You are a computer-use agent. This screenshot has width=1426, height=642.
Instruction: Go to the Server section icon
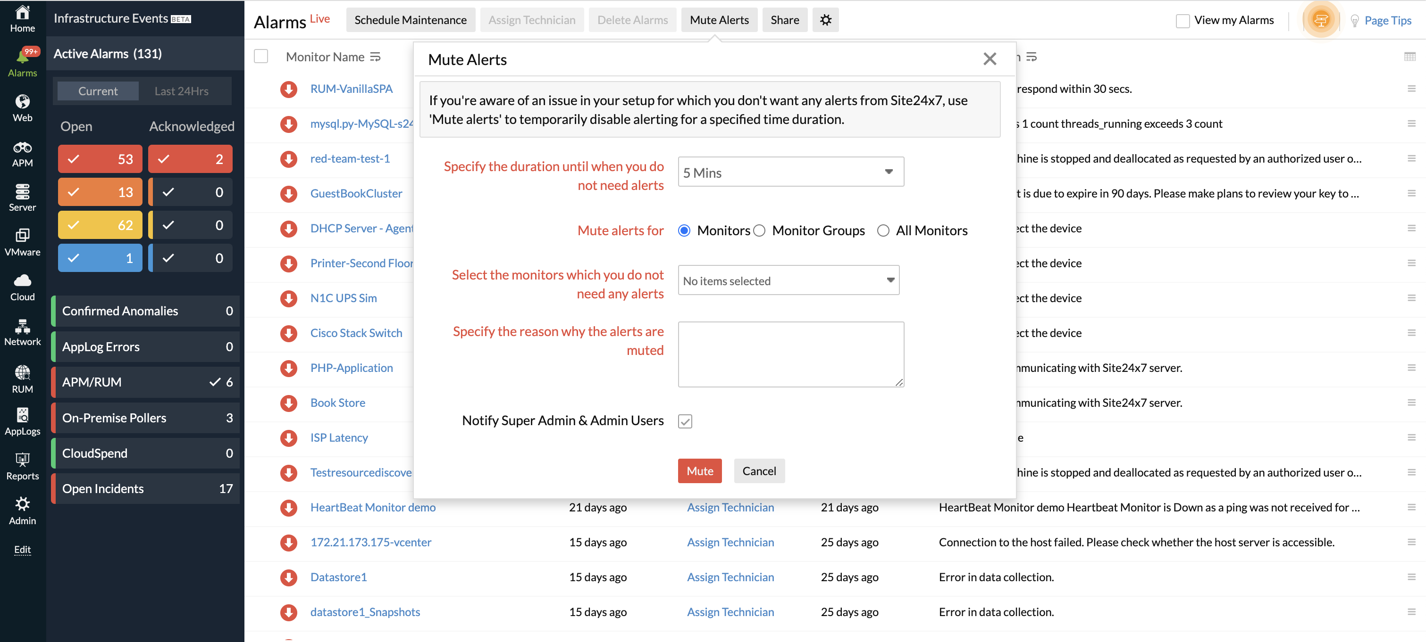tap(22, 192)
